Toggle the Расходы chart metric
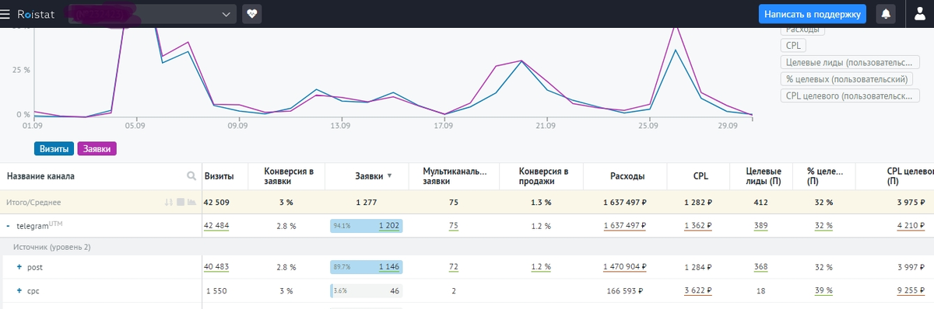The width and height of the screenshot is (934, 309). tap(802, 30)
